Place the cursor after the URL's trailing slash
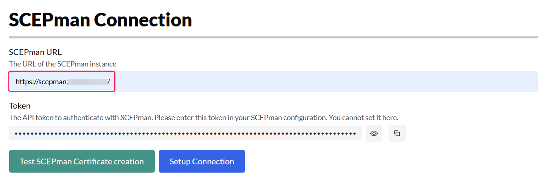Image resolution: width=547 pixels, height=185 pixels. click(111, 82)
